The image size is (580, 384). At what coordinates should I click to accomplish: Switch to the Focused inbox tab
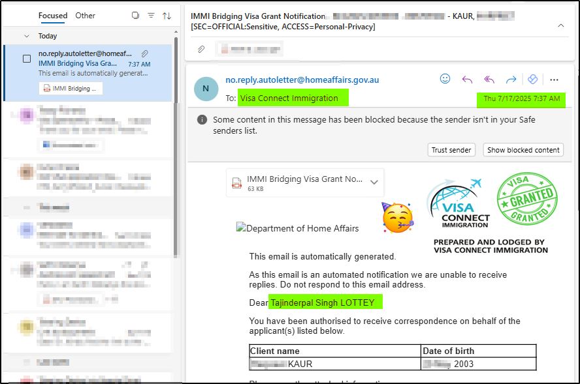(x=52, y=16)
